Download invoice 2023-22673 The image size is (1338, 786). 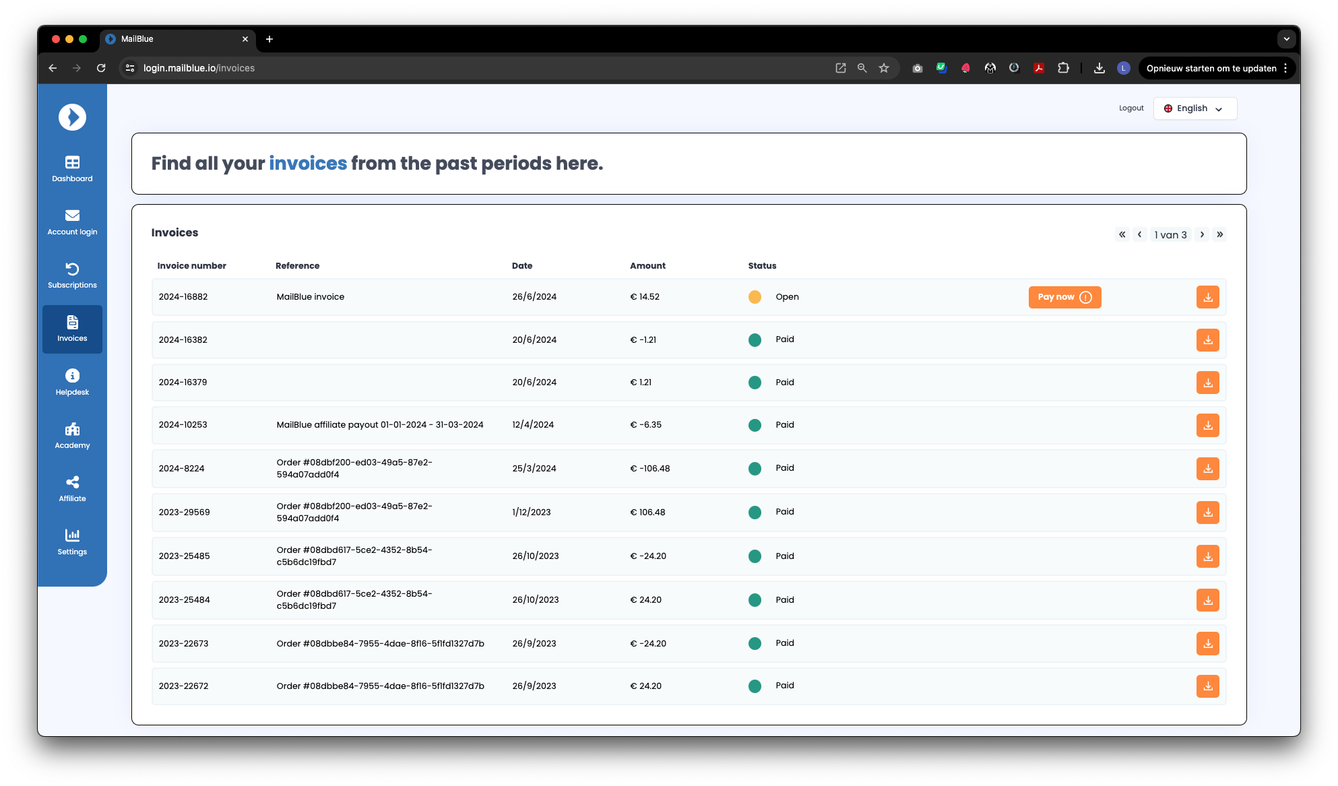[x=1207, y=643]
